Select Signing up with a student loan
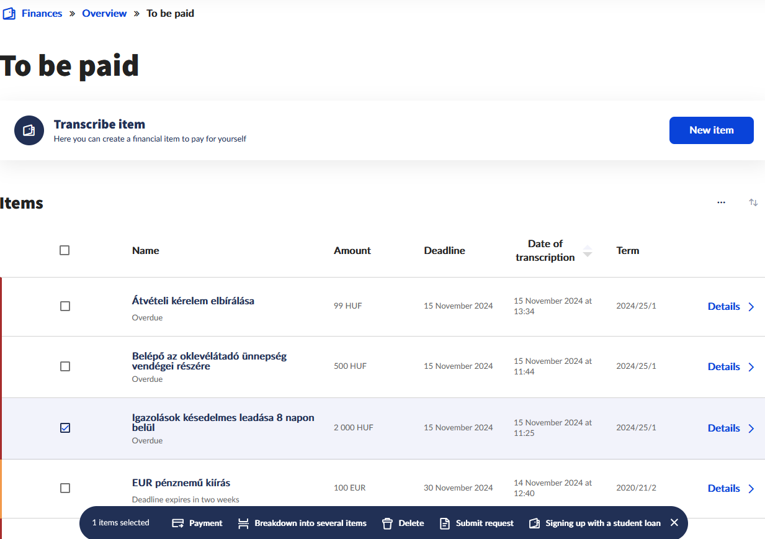Viewport: 765px width, 539px height. point(602,523)
